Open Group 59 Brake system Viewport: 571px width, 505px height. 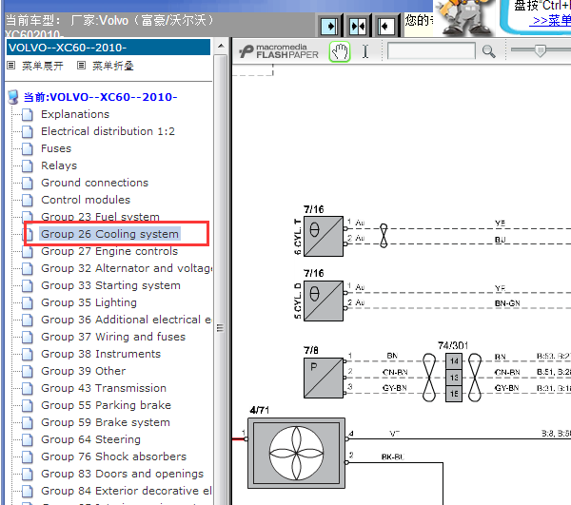[106, 422]
